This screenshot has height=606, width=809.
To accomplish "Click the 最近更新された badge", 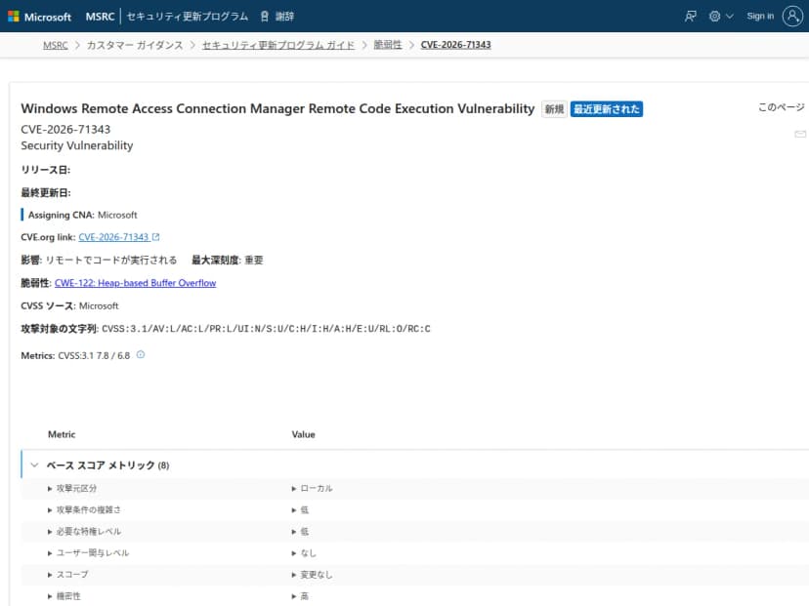I will pos(606,109).
